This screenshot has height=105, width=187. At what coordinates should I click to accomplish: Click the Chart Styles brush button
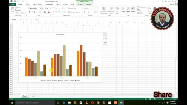tap(105, 38)
